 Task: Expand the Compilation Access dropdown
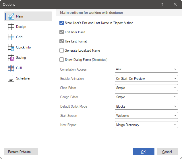pos(146,69)
